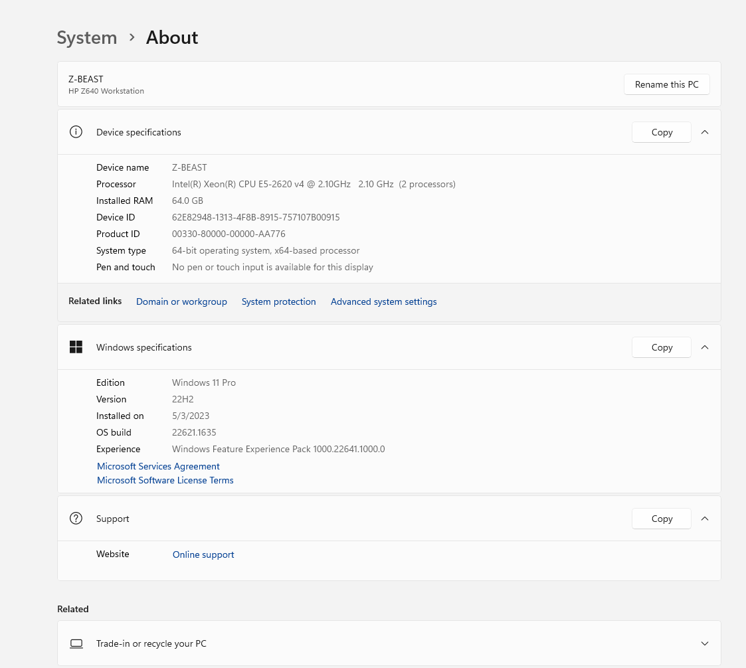The height and width of the screenshot is (668, 746).
Task: Click the Version field label
Action: [112, 399]
